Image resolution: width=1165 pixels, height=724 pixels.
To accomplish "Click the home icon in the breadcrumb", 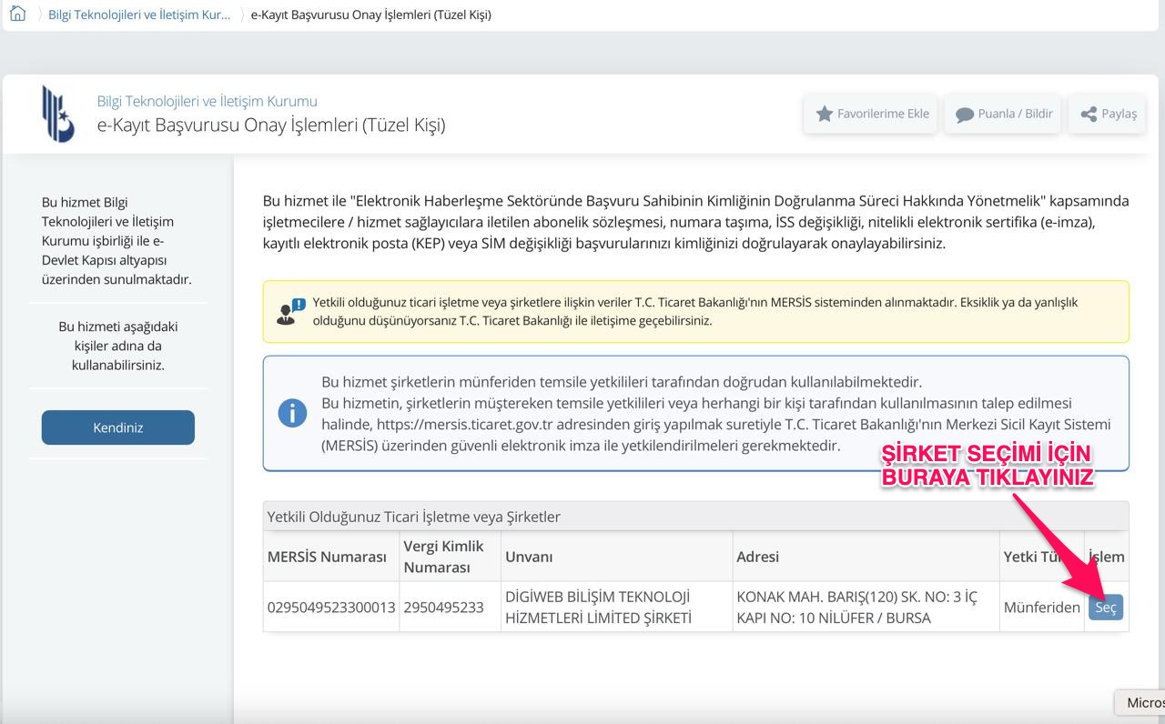I will [17, 15].
